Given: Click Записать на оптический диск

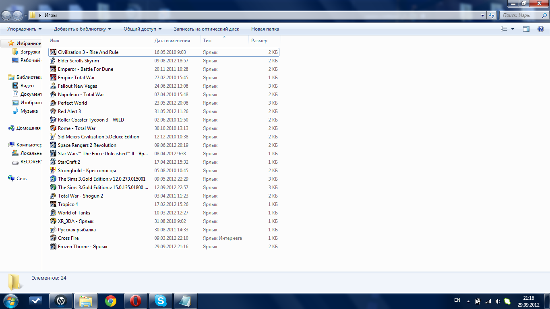Looking at the screenshot, I should click(207, 29).
